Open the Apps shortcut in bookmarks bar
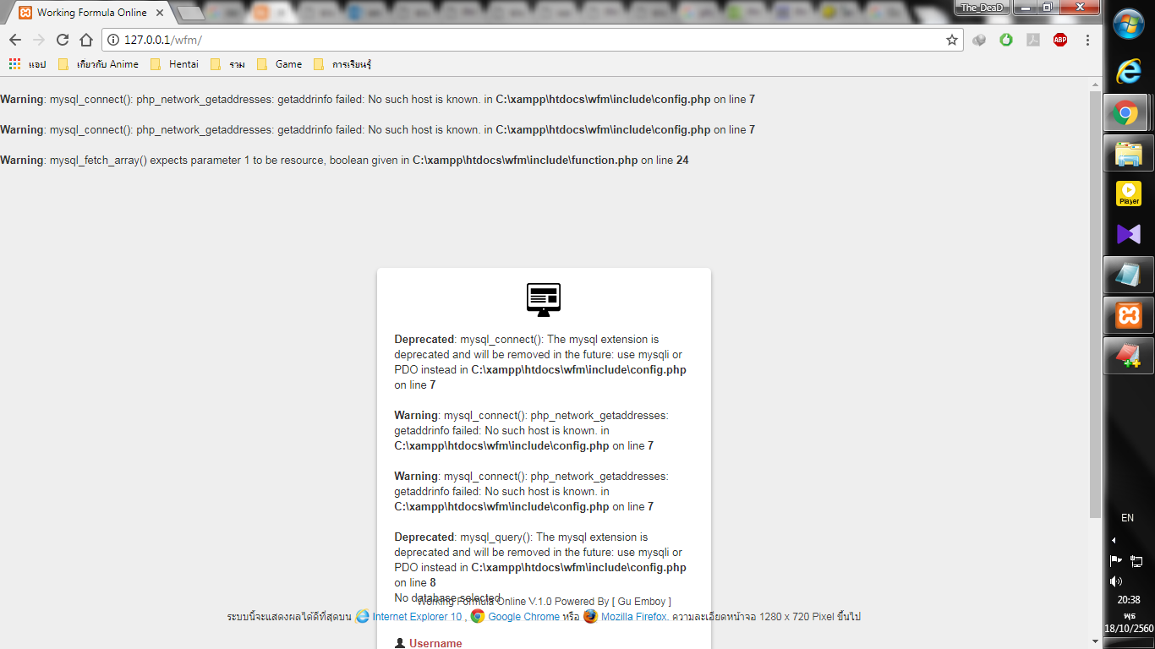Screen dimensions: 1155x649 tap(27, 64)
